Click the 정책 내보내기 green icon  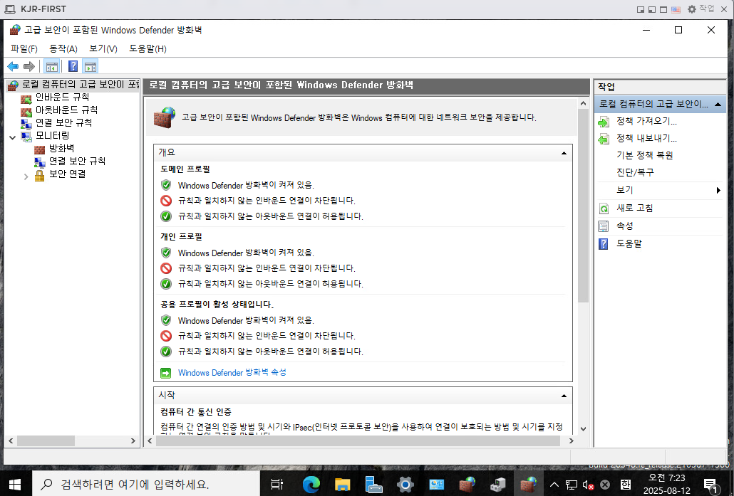(x=604, y=139)
